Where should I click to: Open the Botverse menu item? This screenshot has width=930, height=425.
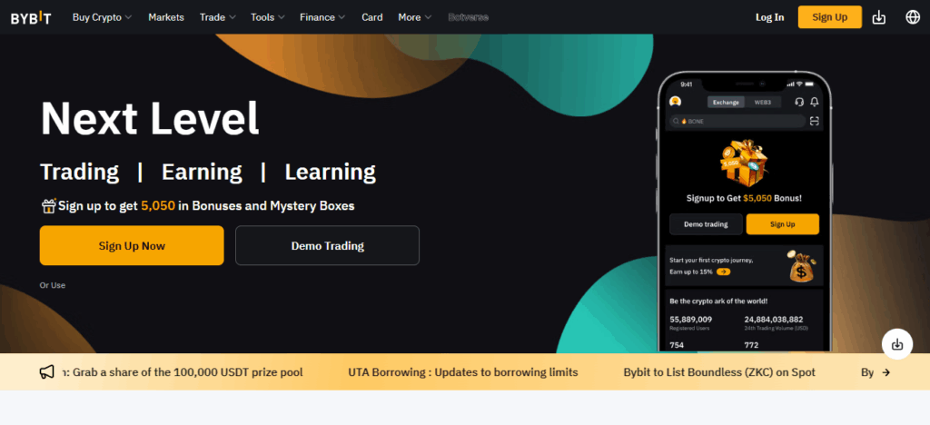click(469, 17)
